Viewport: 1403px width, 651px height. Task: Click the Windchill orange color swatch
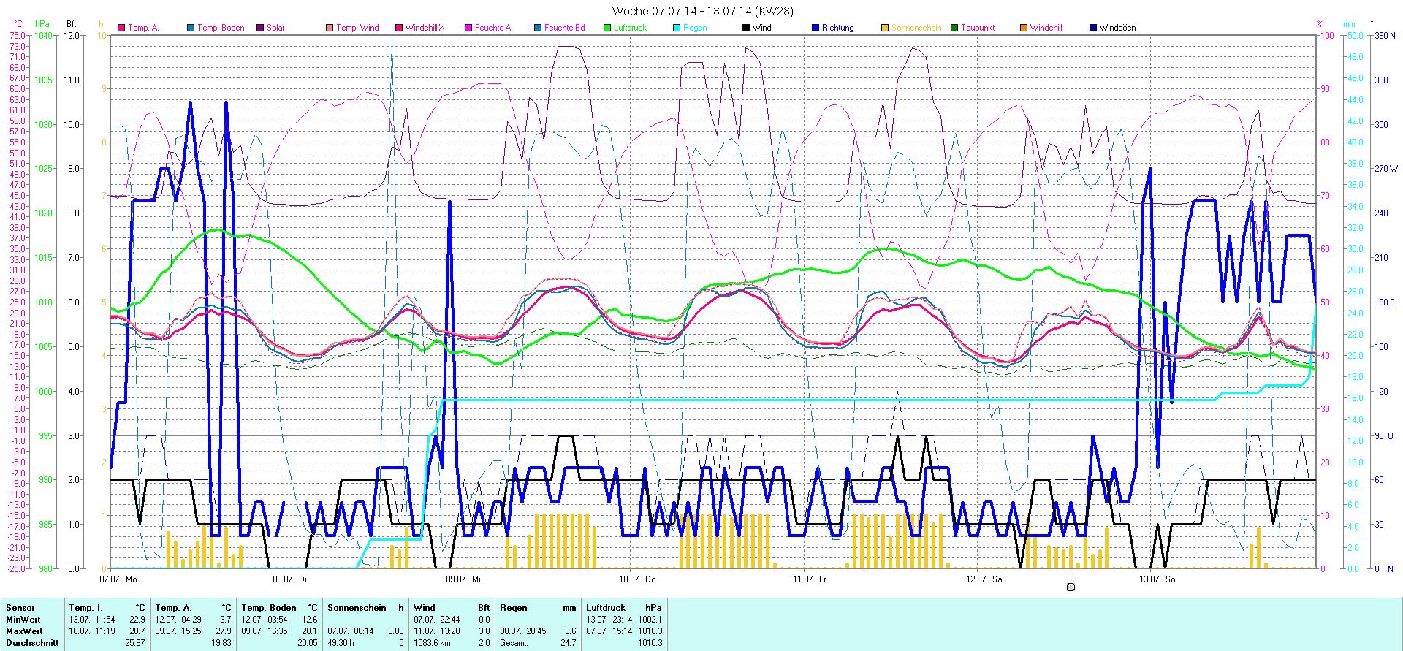(x=1024, y=28)
